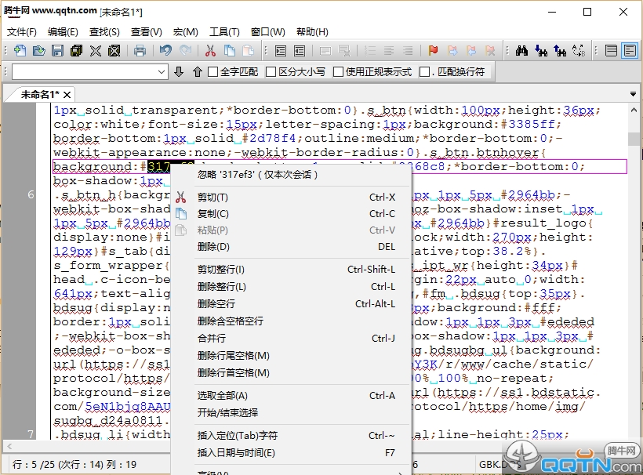This screenshot has width=643, height=475.
Task: Click the print toolbar icon
Action: pos(140,51)
